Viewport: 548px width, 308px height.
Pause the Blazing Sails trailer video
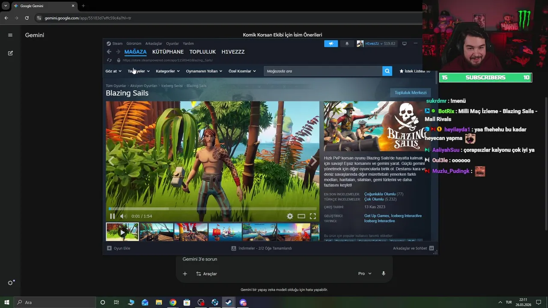coord(112,216)
